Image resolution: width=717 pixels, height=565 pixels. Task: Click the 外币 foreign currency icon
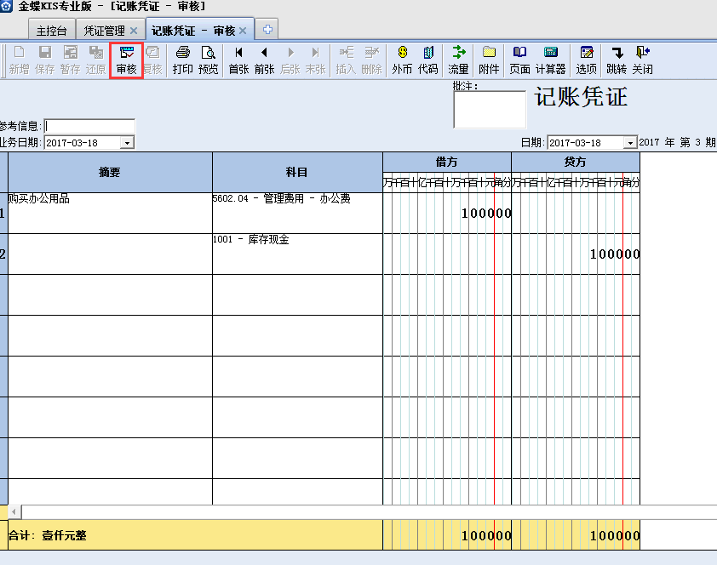(x=402, y=60)
